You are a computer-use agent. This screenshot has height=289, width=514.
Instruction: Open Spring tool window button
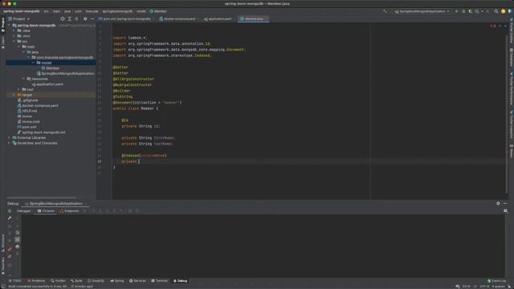click(117, 281)
